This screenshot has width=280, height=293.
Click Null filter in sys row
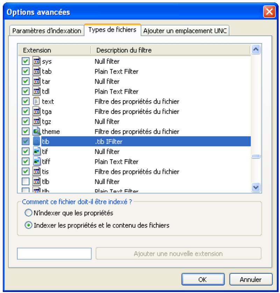pos(107,61)
